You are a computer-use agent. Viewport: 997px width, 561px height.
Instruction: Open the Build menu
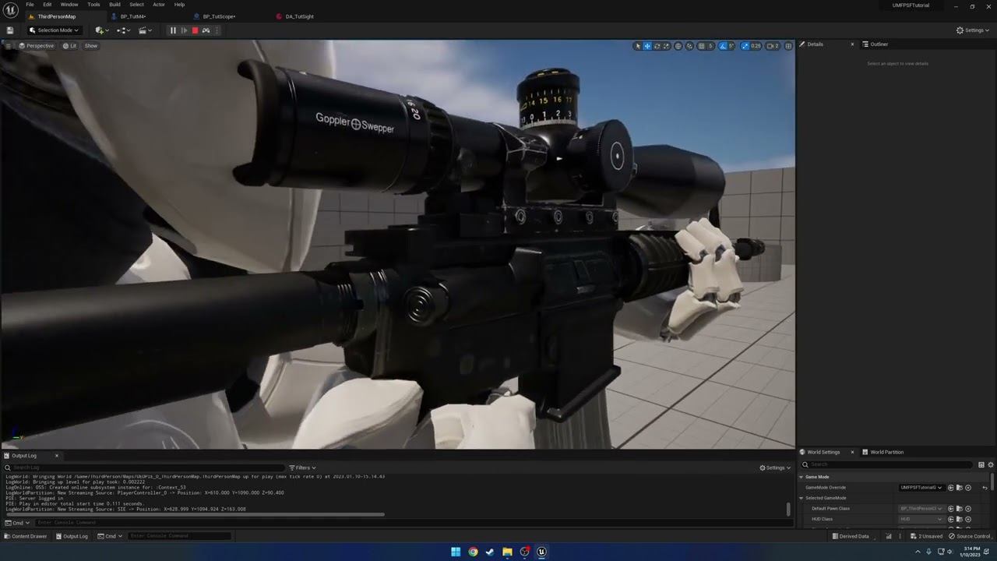tap(114, 5)
